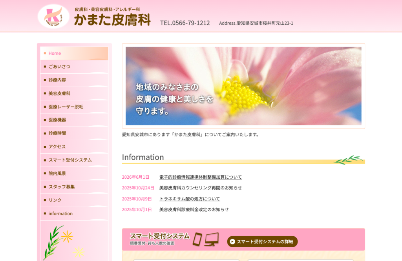
Task: Click the computer monitor icon in smart reception banner
Action: [x=212, y=239]
